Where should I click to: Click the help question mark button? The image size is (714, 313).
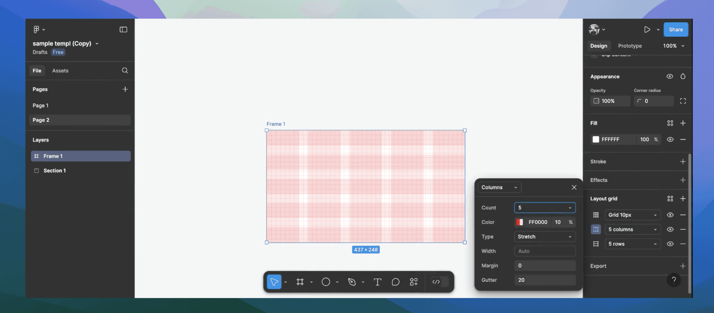[674, 280]
